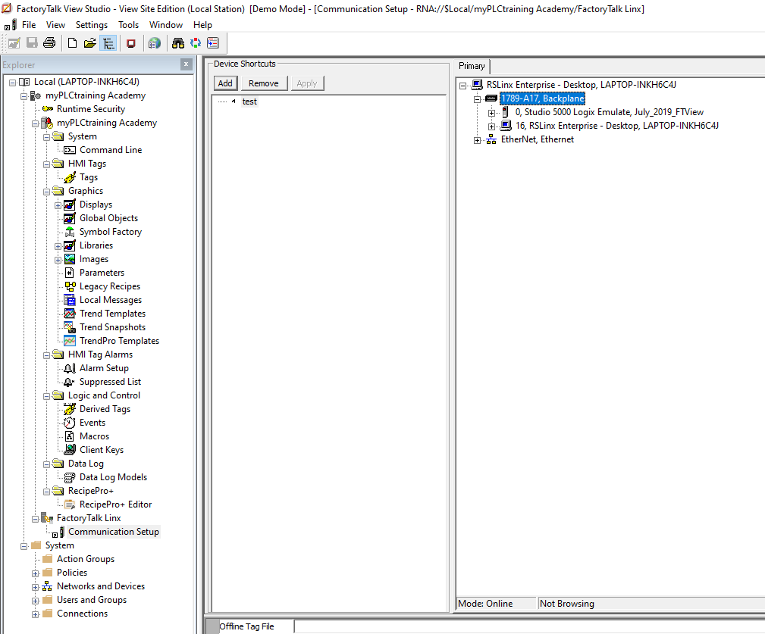
Task: Expand the Images node
Action: [x=58, y=260]
